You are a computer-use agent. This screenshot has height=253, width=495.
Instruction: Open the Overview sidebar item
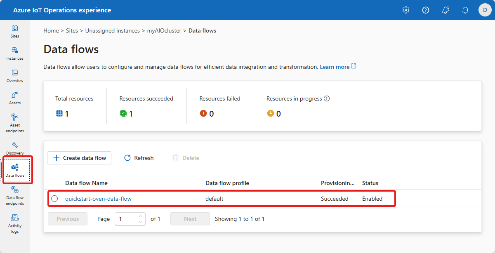click(x=15, y=76)
